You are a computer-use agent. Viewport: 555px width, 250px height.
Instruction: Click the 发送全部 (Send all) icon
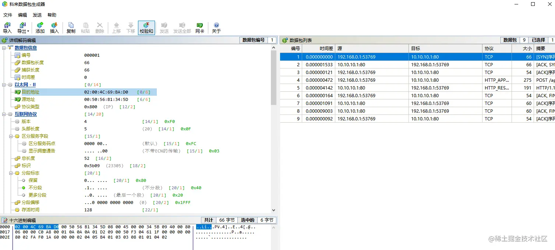coord(182,25)
